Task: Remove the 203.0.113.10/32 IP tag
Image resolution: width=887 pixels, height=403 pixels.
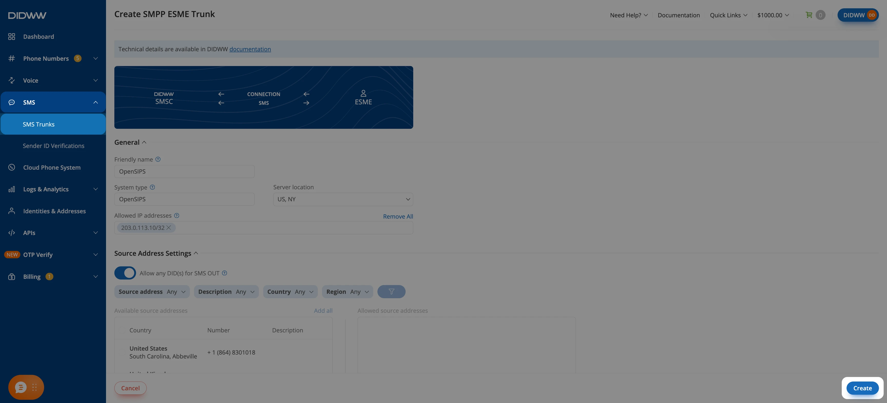Action: click(x=169, y=228)
